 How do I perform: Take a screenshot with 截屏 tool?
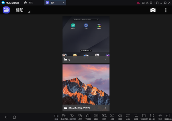136,116
